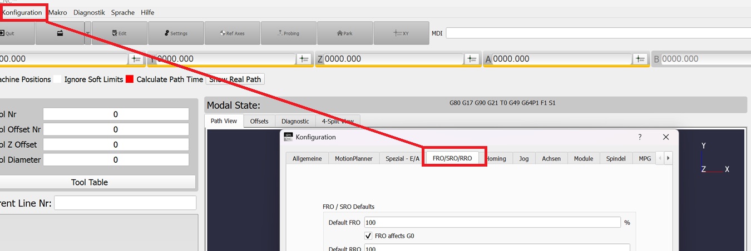Click the Show Real Path button

click(x=235, y=79)
